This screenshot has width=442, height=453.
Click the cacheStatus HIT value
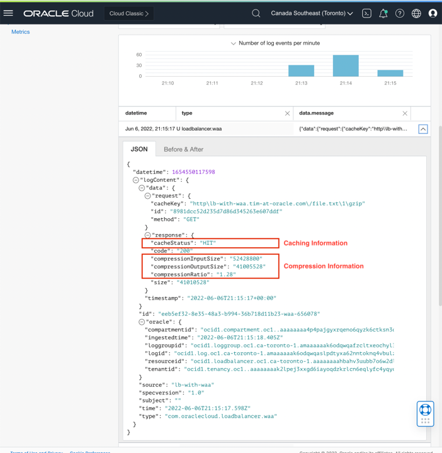click(208, 243)
